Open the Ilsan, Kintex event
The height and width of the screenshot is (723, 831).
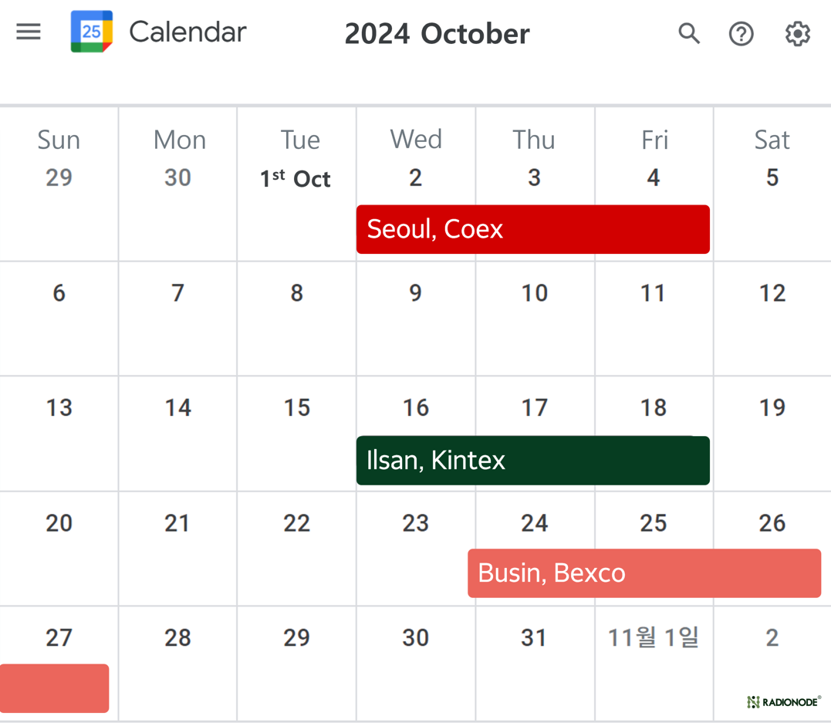pyautogui.click(x=532, y=460)
